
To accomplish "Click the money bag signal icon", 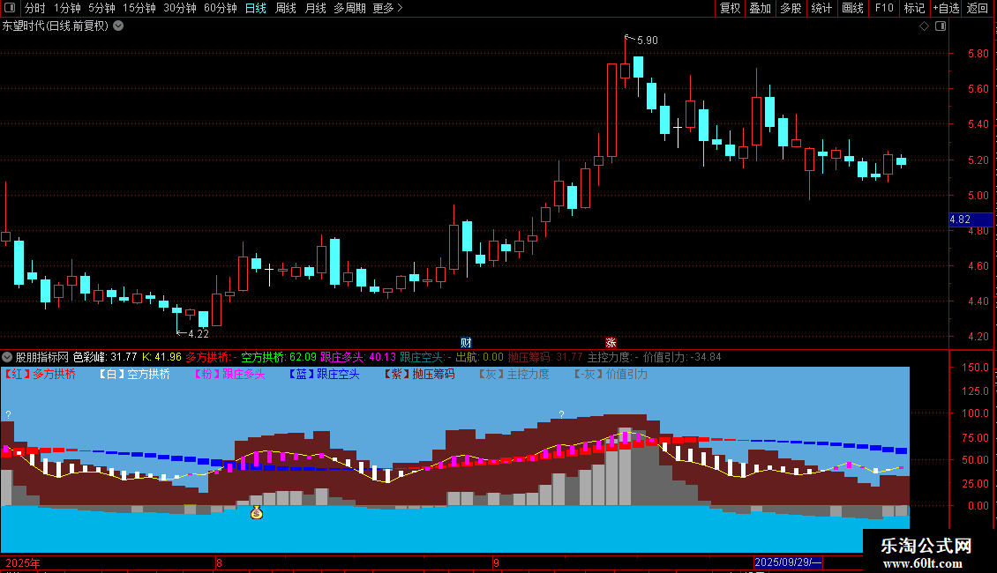I will [x=257, y=512].
